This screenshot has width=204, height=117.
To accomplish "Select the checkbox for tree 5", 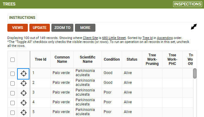I will pyautogui.click(x=13, y=113).
